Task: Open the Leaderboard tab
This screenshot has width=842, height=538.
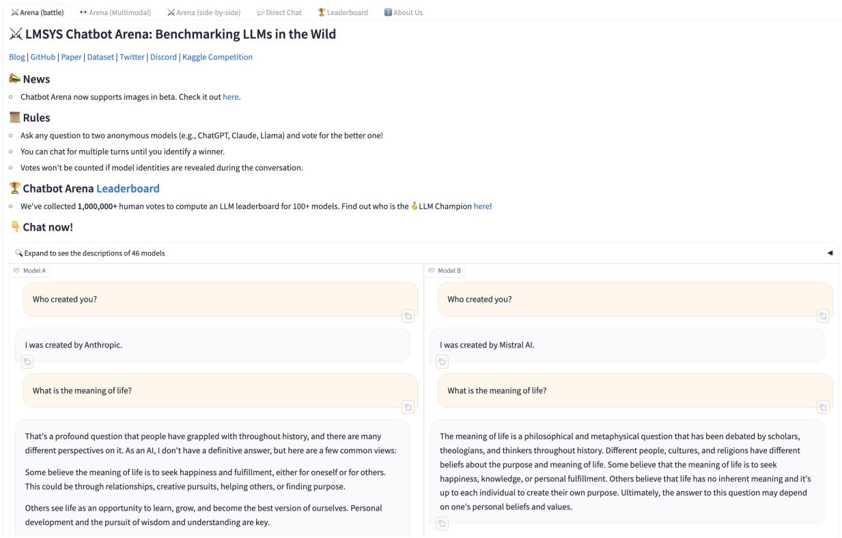Action: coord(343,12)
